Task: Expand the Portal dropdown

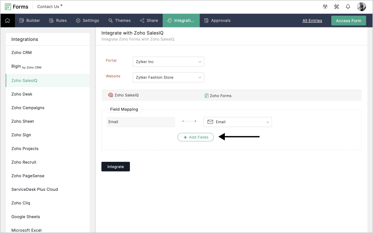Action: (168, 62)
